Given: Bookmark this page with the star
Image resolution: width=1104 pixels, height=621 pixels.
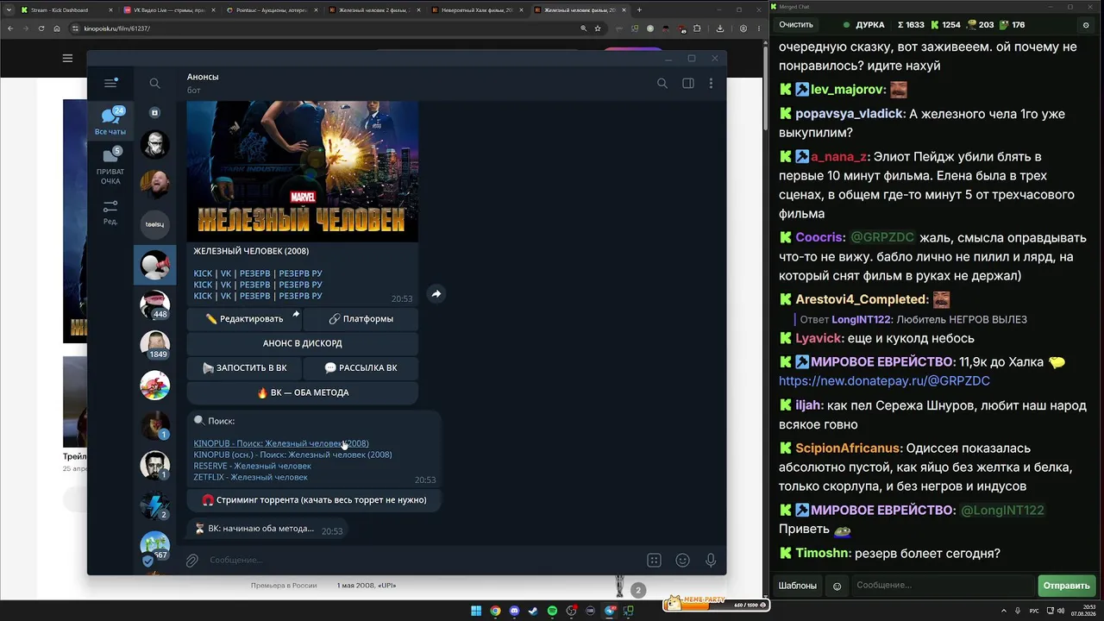Looking at the screenshot, I should [x=597, y=28].
